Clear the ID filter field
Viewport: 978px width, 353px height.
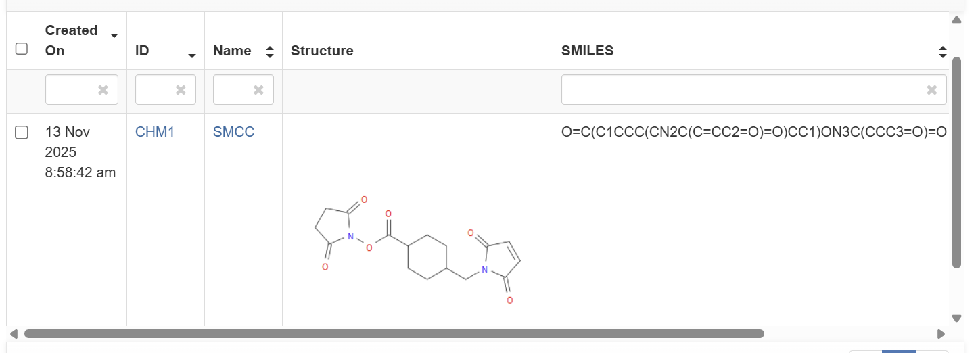pos(181,90)
